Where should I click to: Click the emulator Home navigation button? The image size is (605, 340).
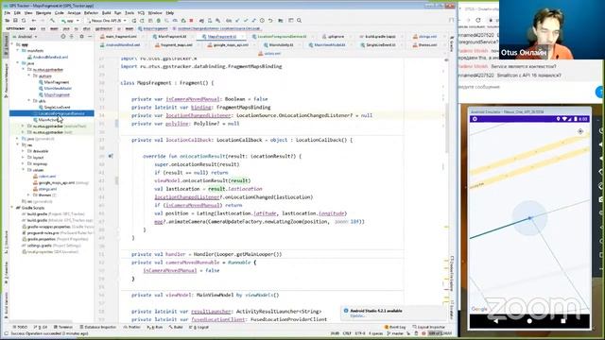tap(529, 321)
